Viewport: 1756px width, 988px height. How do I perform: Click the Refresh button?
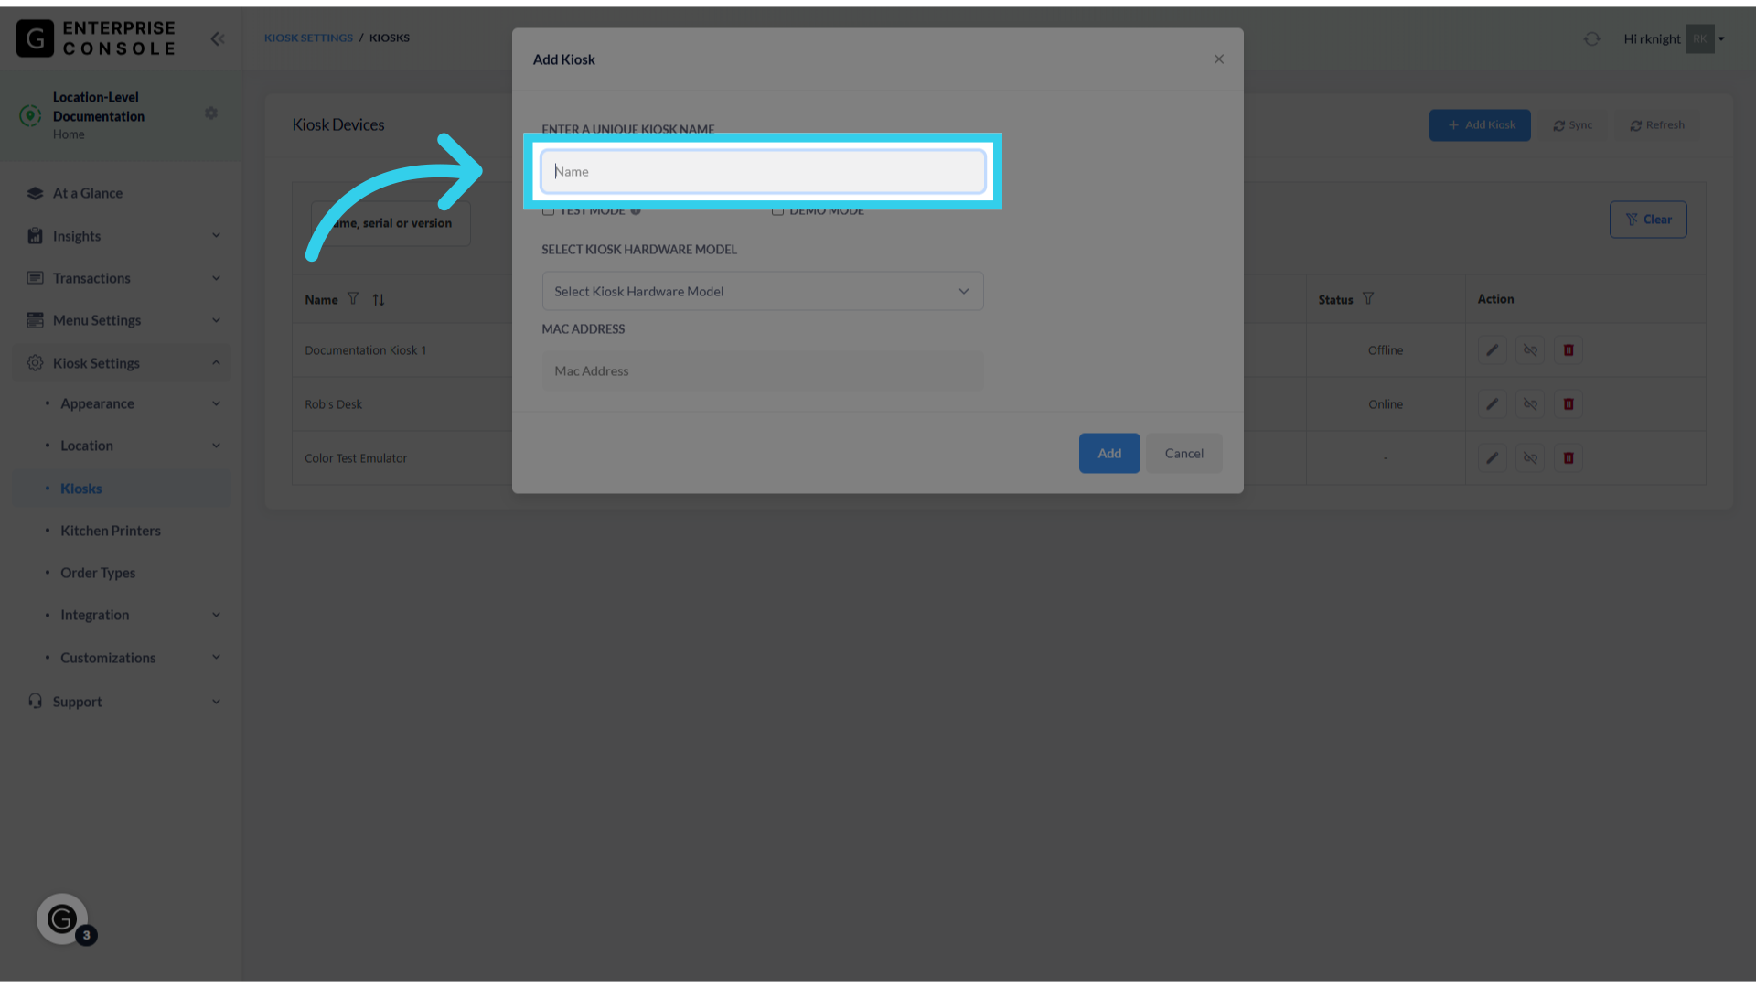(1657, 125)
